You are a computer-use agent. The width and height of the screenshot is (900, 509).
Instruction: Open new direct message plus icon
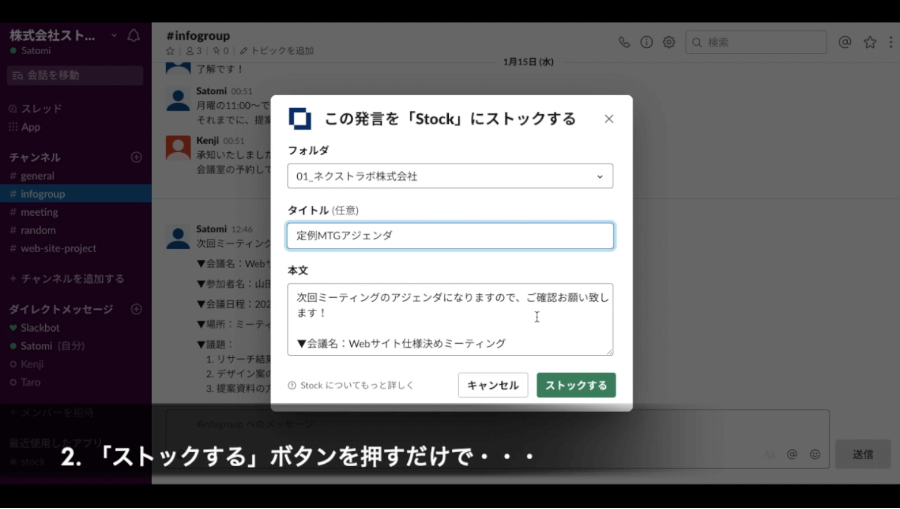click(136, 309)
